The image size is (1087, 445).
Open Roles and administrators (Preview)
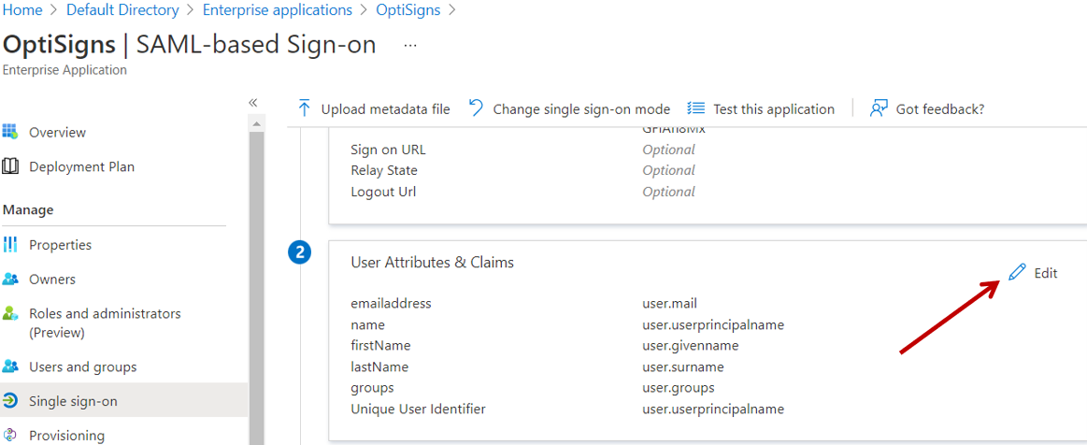105,323
